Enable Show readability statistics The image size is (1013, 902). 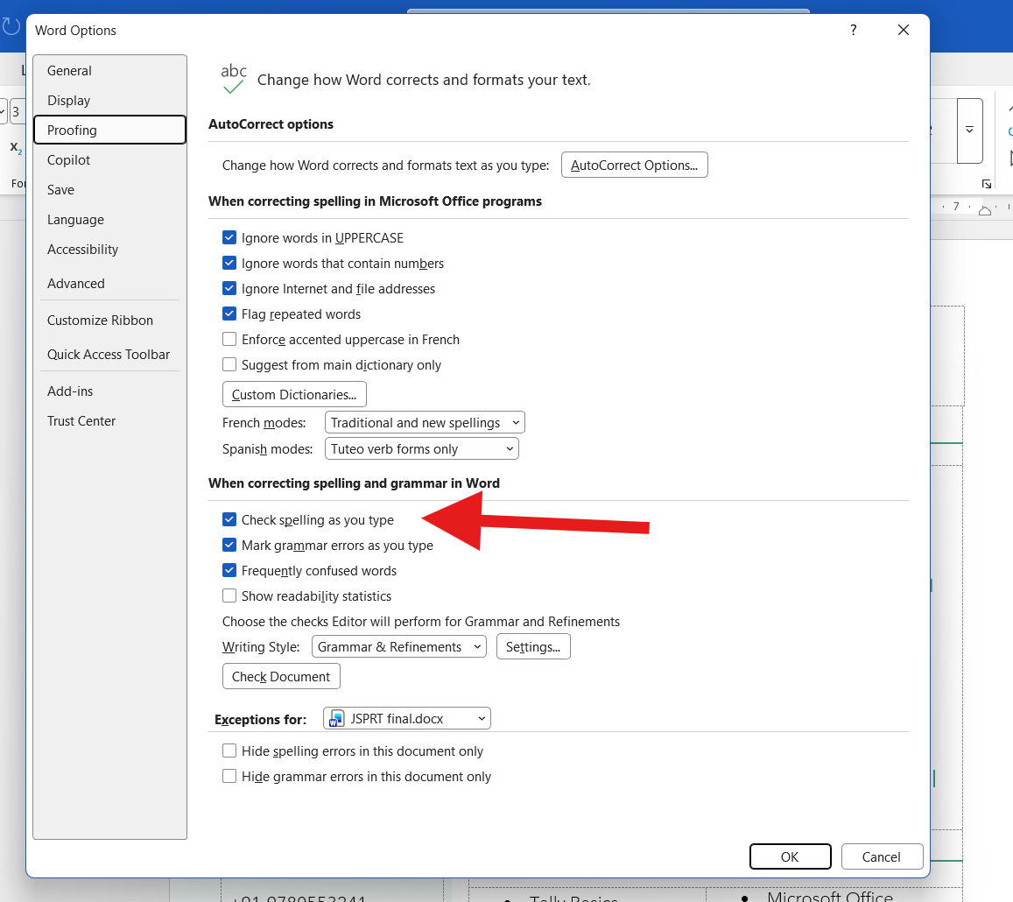(229, 595)
